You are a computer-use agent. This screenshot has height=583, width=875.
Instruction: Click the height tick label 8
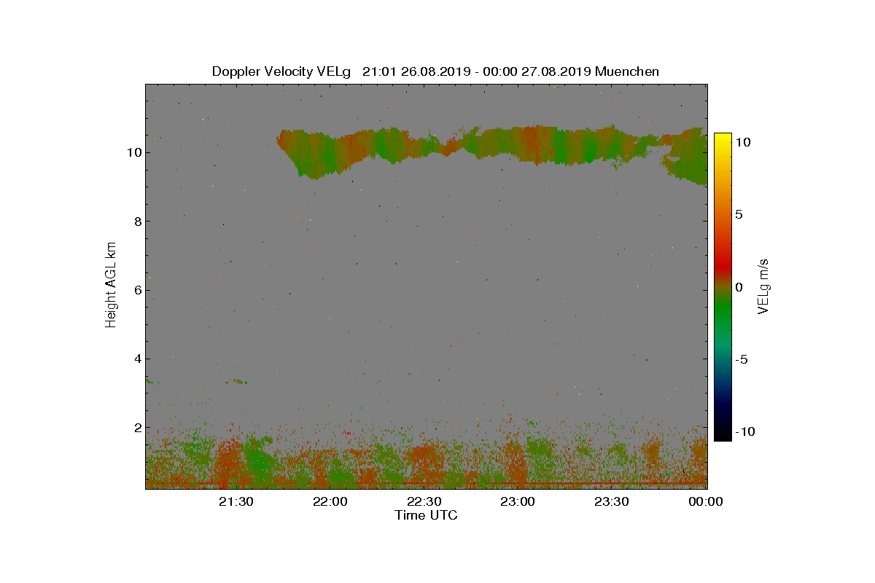pyautogui.click(x=137, y=221)
